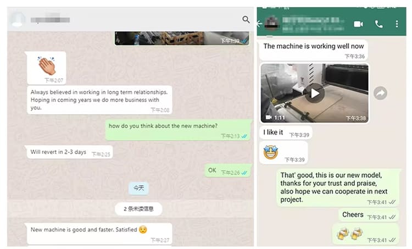This screenshot has height=249, width=412.
Task: Click the beer mugs sticker message
Action: (x=365, y=234)
